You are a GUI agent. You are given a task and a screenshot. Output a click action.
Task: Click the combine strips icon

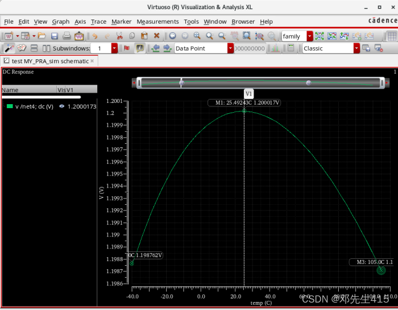[332, 36]
